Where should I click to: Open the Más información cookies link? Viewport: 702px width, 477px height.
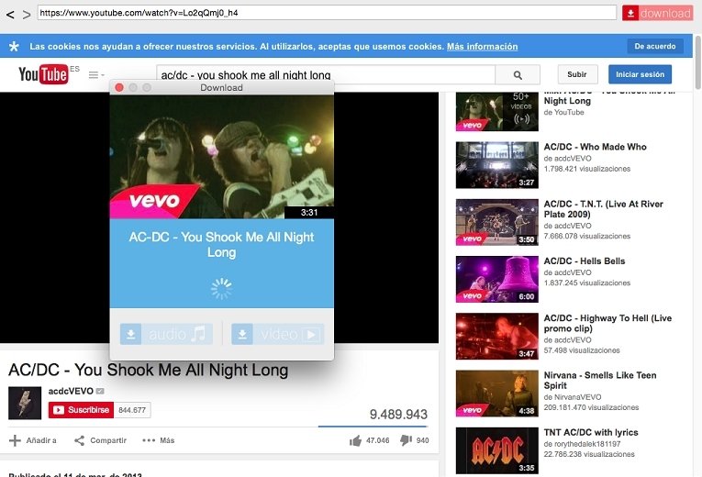[x=482, y=47]
